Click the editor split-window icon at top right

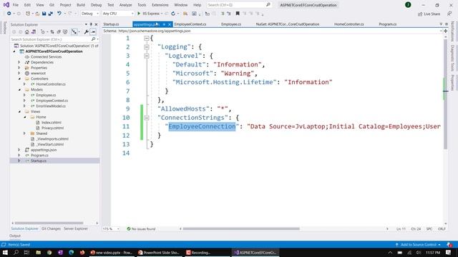(x=445, y=31)
